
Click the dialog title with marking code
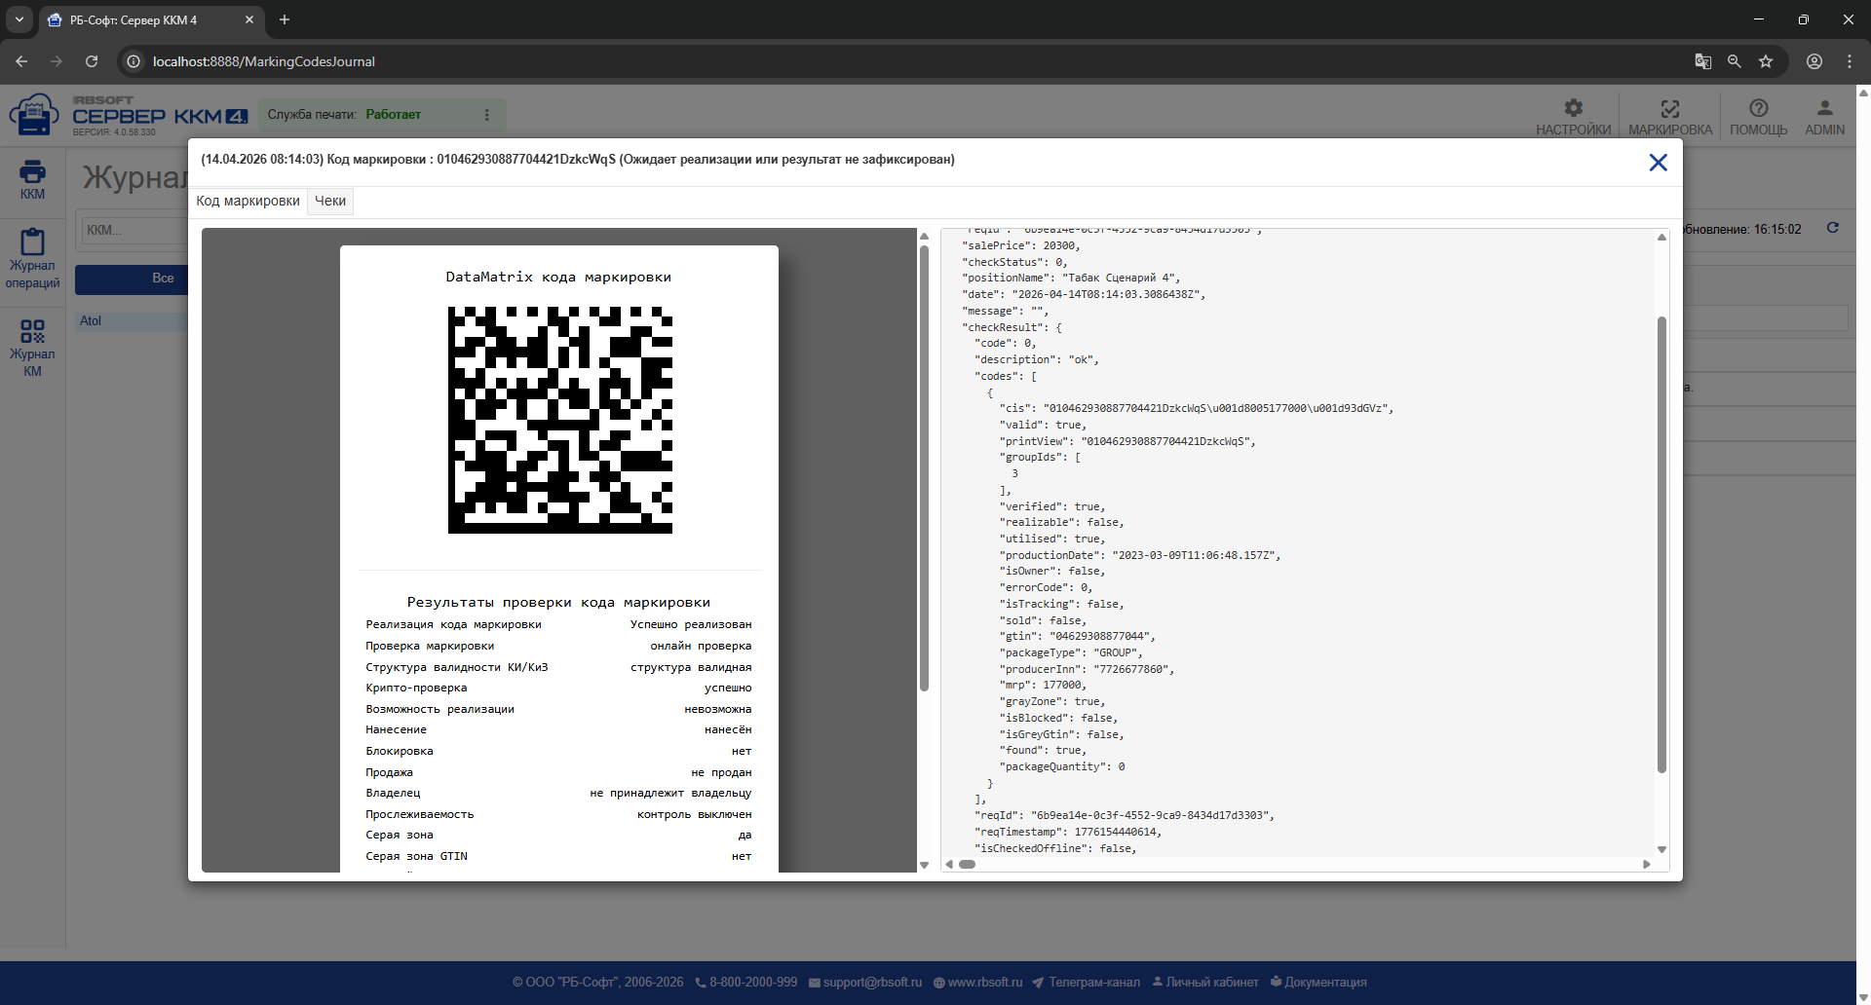click(578, 160)
